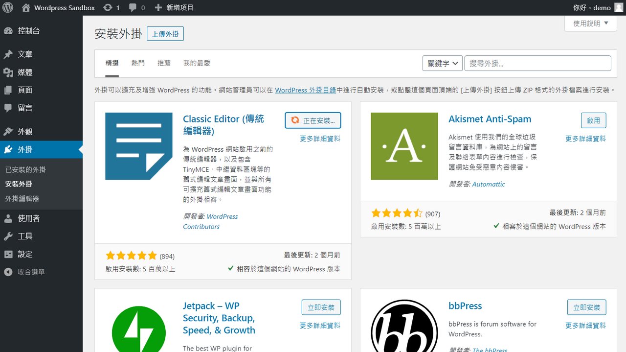Viewport: 626px width, 352px height.
Task: Expand the 使用說明 help panel
Action: click(x=591, y=23)
